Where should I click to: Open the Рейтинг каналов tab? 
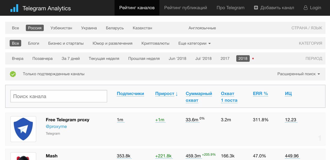coord(137,8)
